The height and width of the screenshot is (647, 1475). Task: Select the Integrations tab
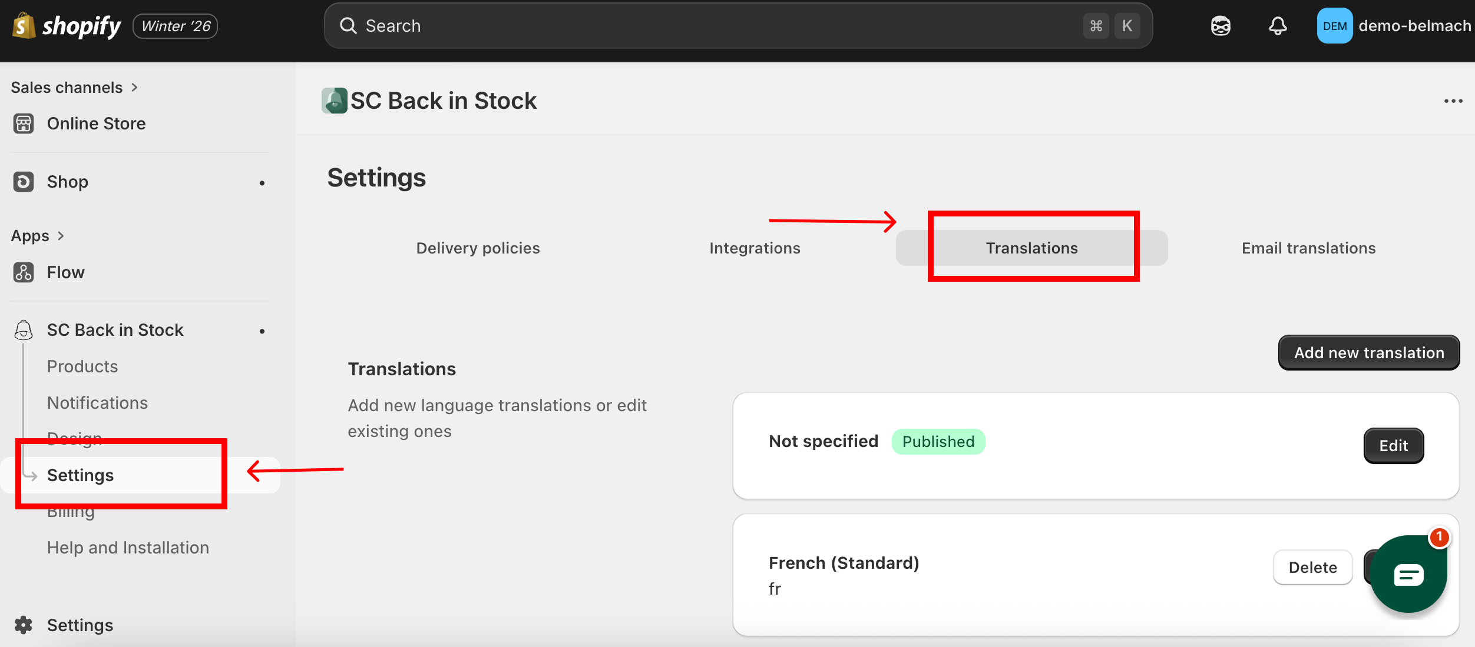755,248
